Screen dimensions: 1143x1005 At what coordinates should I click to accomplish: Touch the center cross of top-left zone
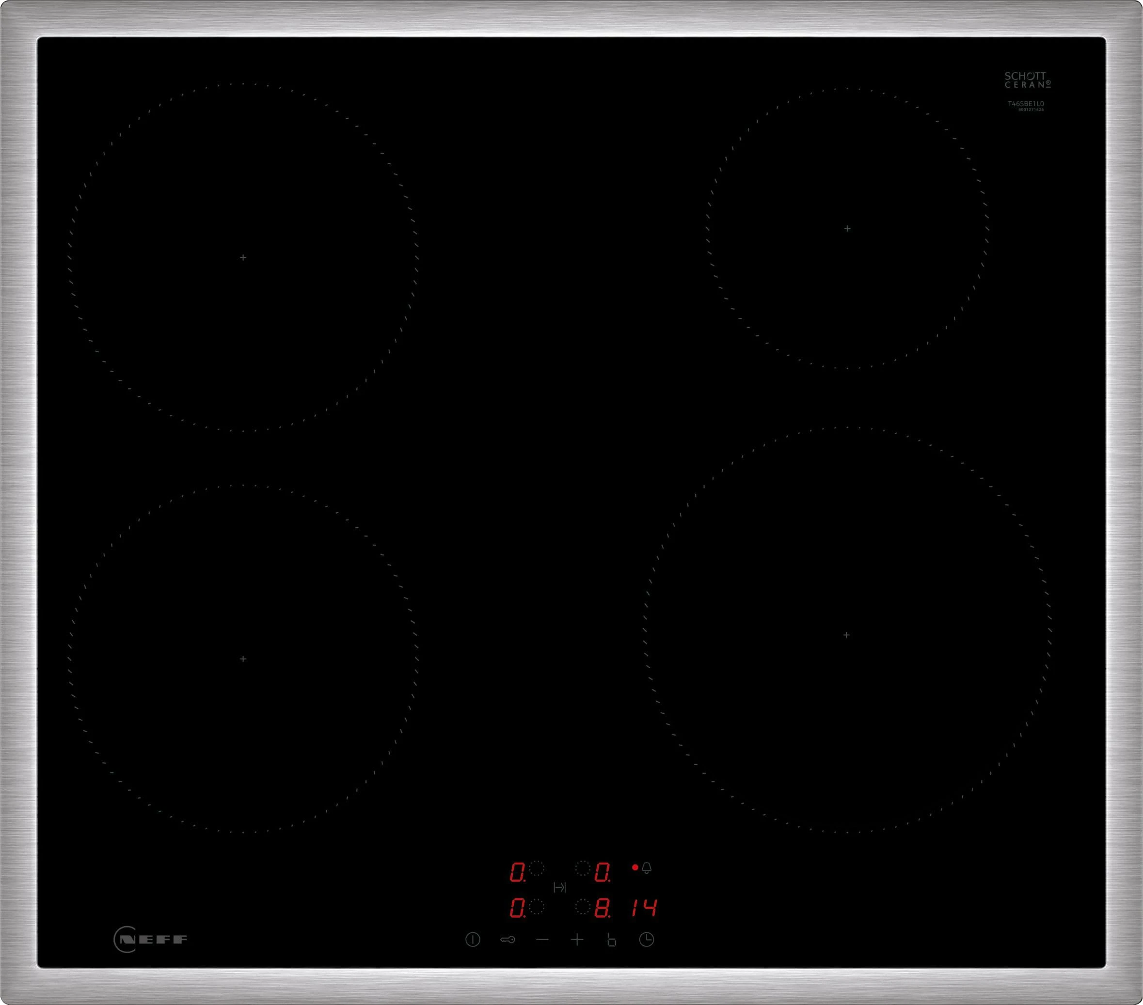243,258
